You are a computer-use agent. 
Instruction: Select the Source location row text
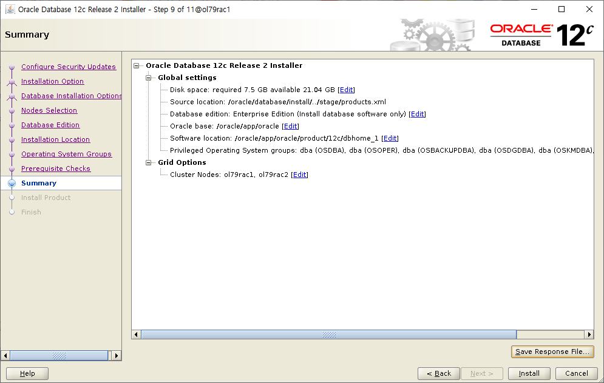(278, 102)
